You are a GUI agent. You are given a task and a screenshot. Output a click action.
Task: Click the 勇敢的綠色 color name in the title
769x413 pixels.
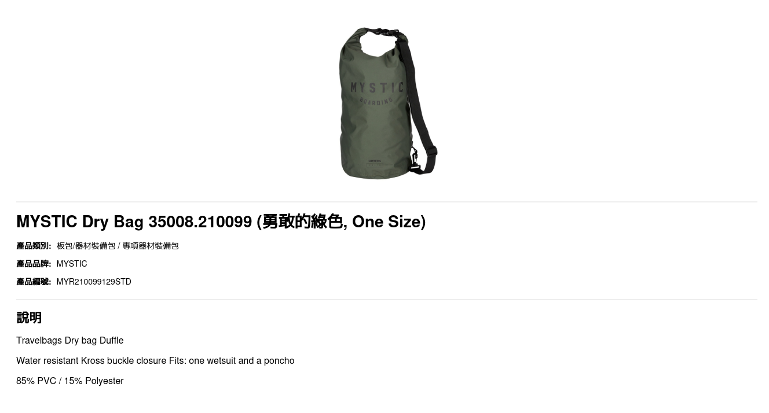pyautogui.click(x=302, y=222)
